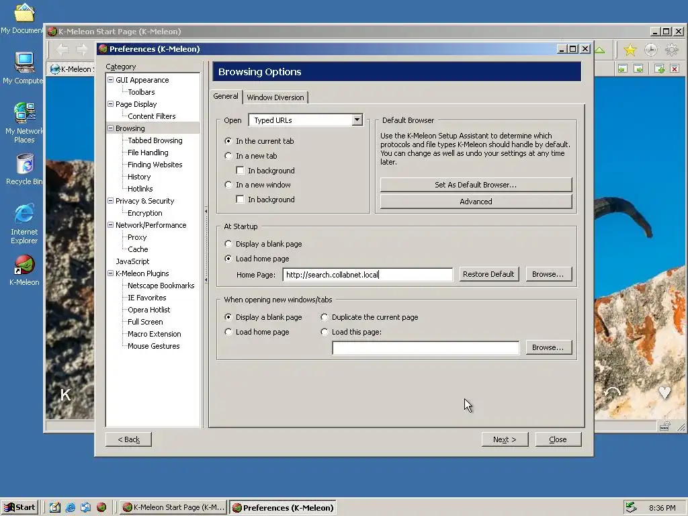Open My Documents desktop icon

click(x=23, y=18)
